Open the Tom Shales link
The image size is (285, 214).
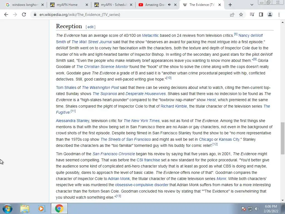point(66,87)
